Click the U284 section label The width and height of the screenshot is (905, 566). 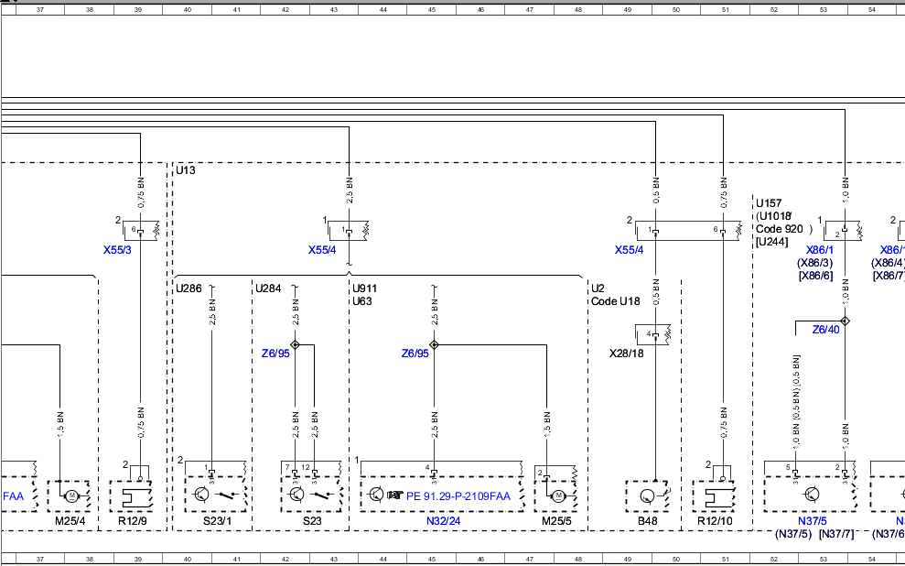(268, 288)
